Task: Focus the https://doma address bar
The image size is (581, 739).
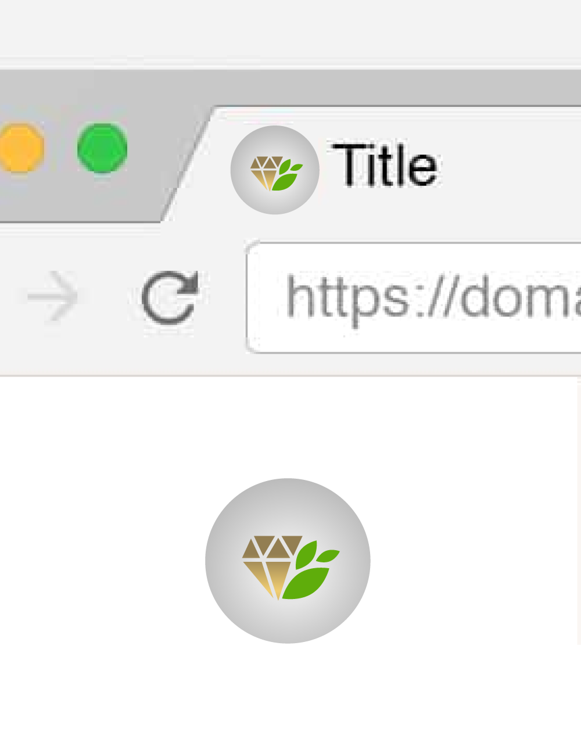Action: click(x=414, y=297)
